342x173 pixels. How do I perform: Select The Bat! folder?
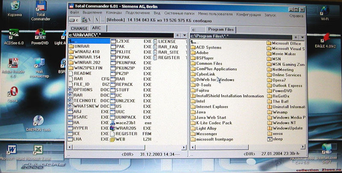[278, 101]
